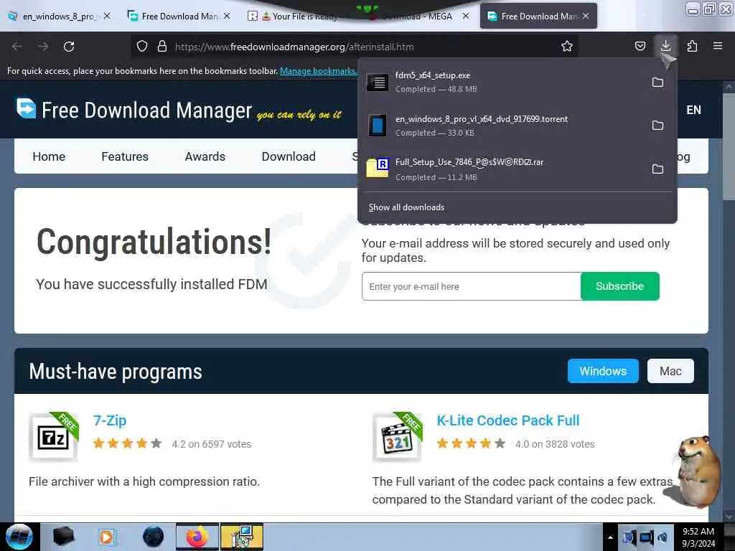
Task: Toggle the downloads toolbar button
Action: (x=665, y=46)
